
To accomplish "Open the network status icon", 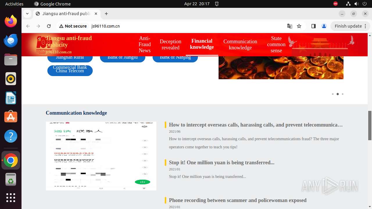I will click(348, 4).
